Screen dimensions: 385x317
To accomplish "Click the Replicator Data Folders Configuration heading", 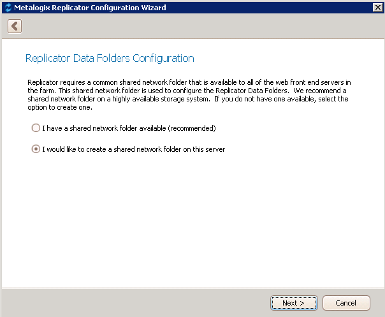I will tap(110, 59).
